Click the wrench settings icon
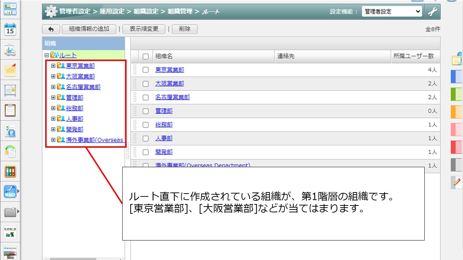This screenshot has width=463, height=260. point(432,12)
